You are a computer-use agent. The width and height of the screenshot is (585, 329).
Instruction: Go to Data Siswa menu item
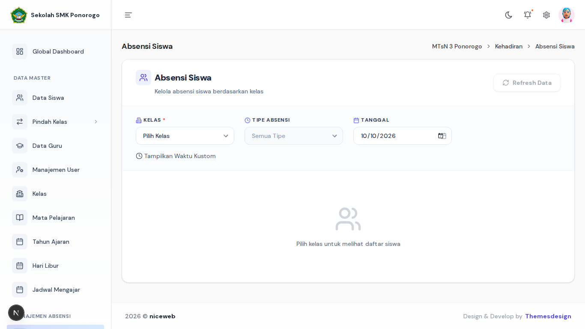[x=56, y=98]
